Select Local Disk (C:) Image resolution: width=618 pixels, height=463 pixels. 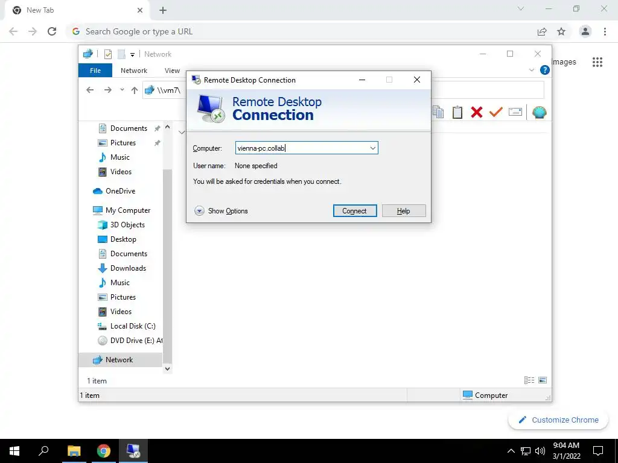pos(133,326)
